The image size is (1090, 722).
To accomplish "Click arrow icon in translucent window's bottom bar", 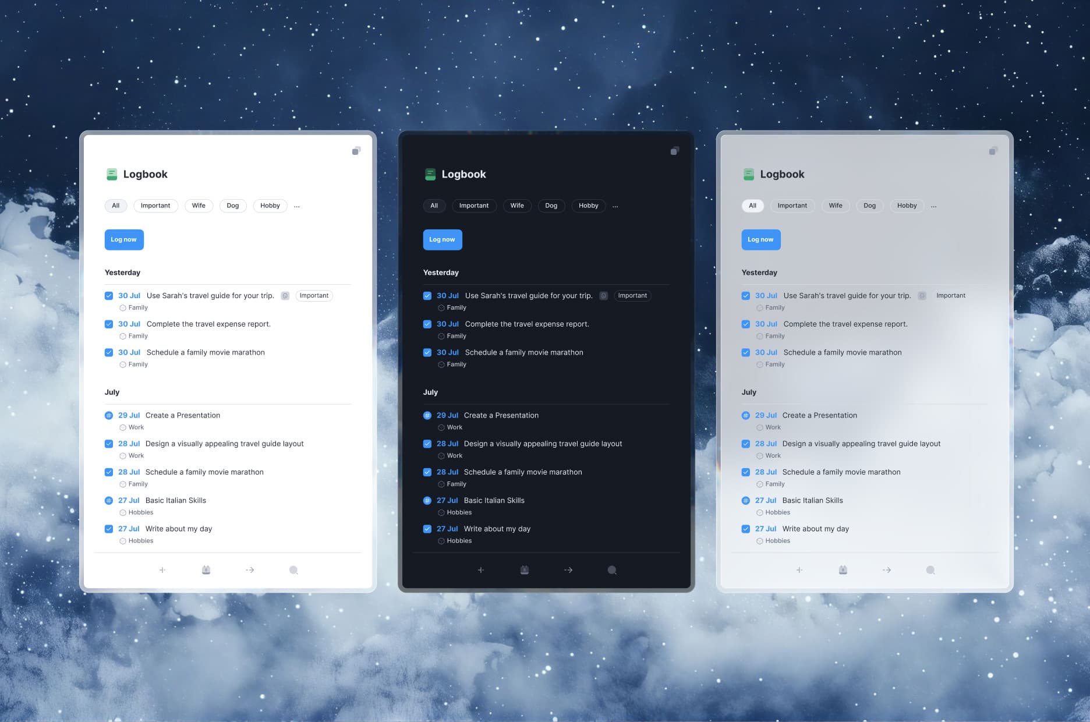I will (x=887, y=570).
